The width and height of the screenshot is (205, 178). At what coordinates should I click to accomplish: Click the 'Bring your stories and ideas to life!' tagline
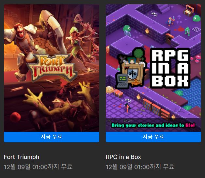[x=153, y=125]
